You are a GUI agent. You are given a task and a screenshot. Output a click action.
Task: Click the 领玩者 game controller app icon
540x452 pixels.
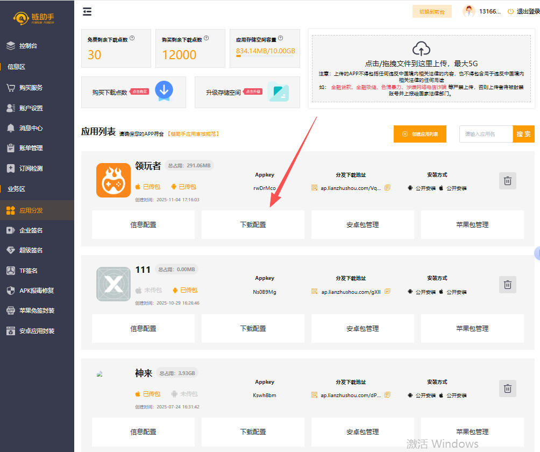(113, 180)
